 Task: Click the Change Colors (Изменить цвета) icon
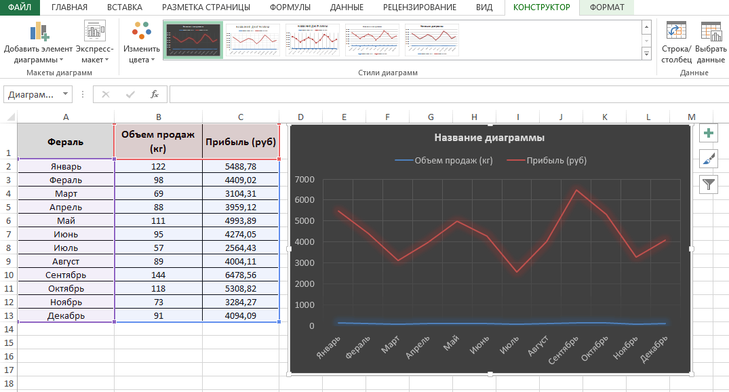[x=142, y=32]
